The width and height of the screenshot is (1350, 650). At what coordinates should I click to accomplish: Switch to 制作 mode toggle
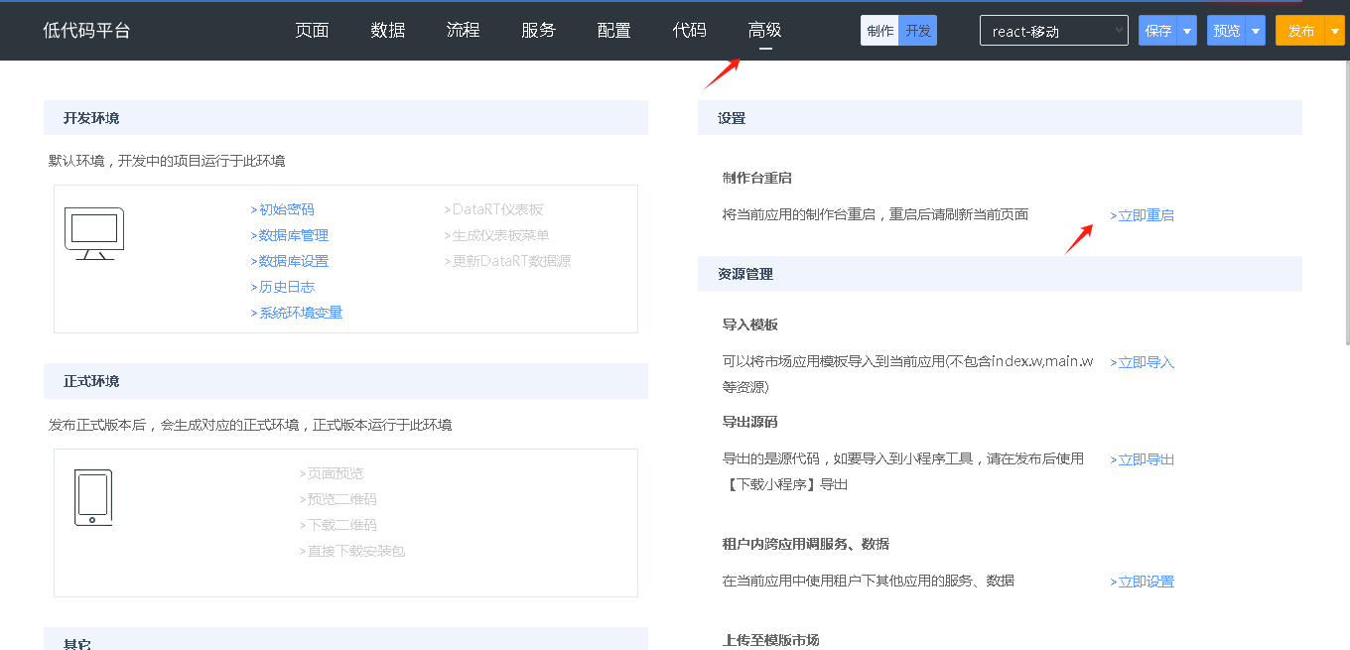[879, 31]
